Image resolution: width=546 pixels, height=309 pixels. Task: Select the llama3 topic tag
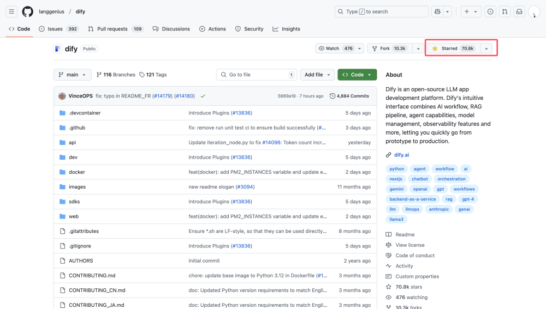[x=396, y=219]
